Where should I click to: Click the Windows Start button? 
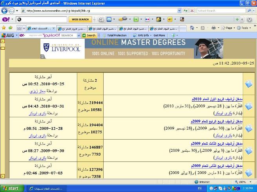click(12, 188)
